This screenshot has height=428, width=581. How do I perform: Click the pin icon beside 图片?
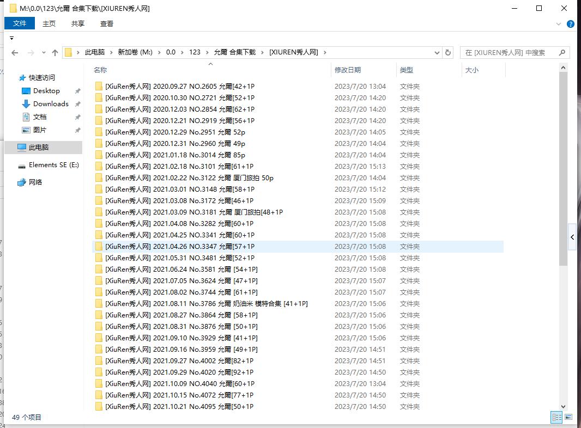point(77,130)
